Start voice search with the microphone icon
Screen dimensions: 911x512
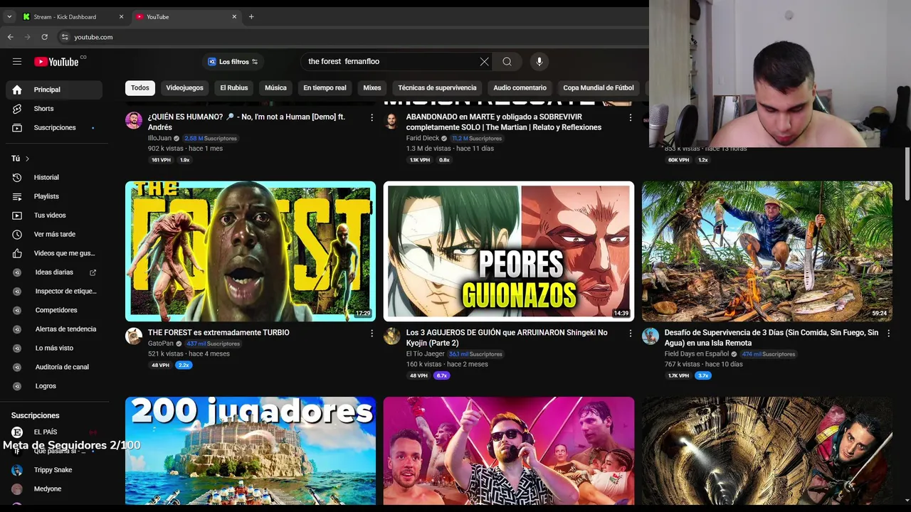pos(539,62)
